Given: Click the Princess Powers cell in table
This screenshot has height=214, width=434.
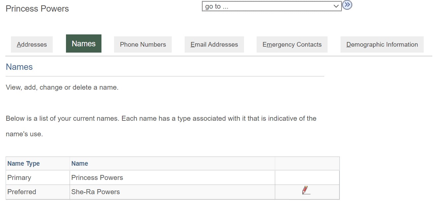Looking at the screenshot, I should click(97, 178).
